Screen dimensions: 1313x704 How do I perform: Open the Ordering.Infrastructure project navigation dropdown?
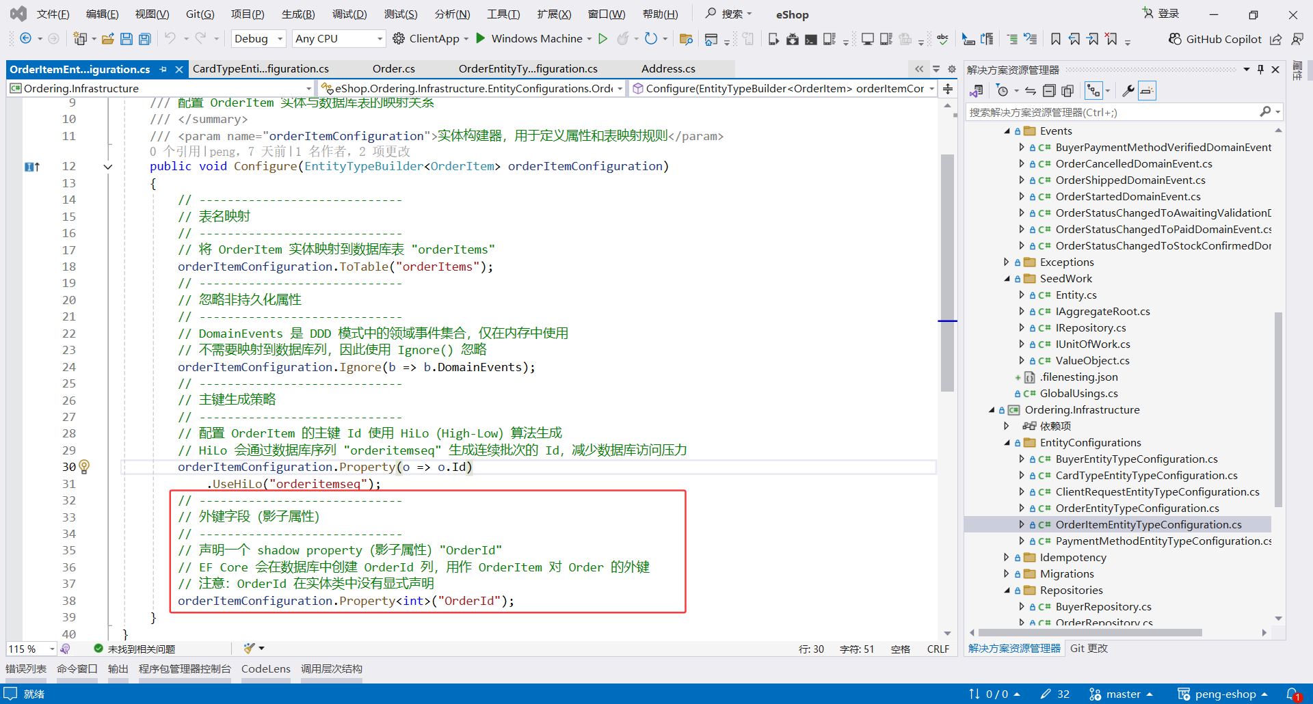[161, 89]
